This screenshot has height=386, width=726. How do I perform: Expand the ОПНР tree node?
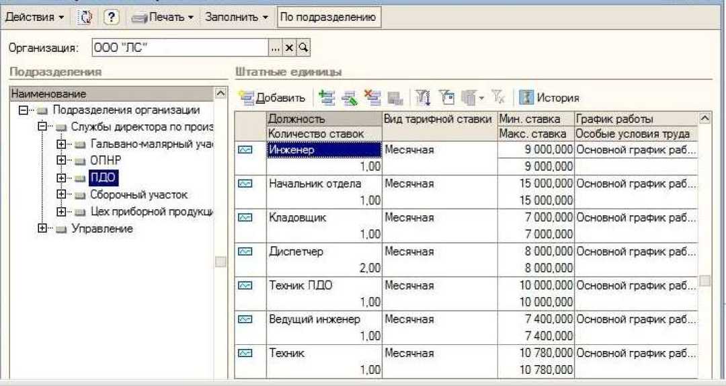tap(62, 161)
